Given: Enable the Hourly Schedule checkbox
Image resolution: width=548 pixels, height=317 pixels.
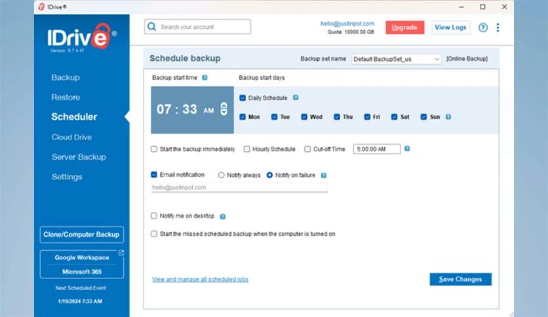Looking at the screenshot, I should click(246, 149).
